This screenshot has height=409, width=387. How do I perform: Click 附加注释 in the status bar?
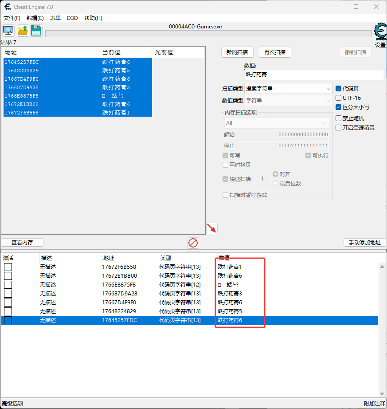[375, 404]
